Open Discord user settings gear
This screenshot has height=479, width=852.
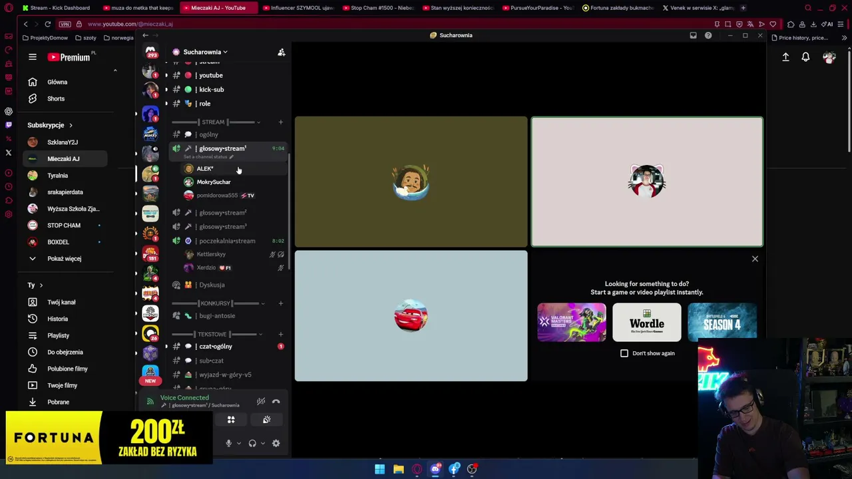click(276, 443)
